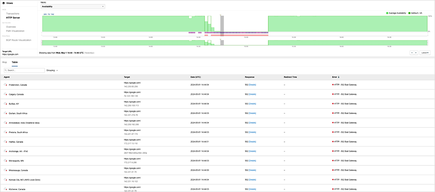
Task: Go to previous time interval arrow
Action: click(412, 53)
